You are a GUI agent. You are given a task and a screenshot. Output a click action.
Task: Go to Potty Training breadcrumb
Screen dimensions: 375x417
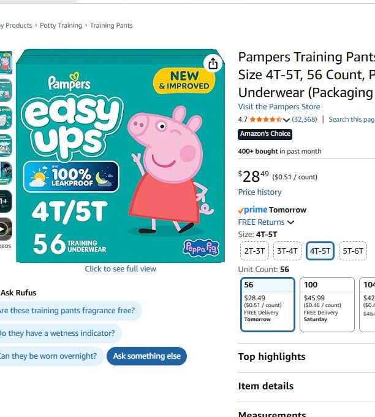point(61,25)
